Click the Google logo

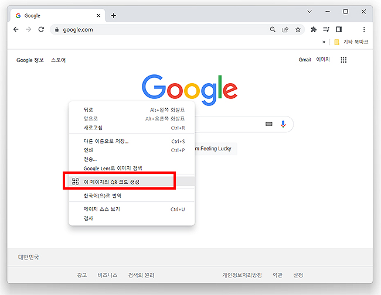tap(190, 90)
